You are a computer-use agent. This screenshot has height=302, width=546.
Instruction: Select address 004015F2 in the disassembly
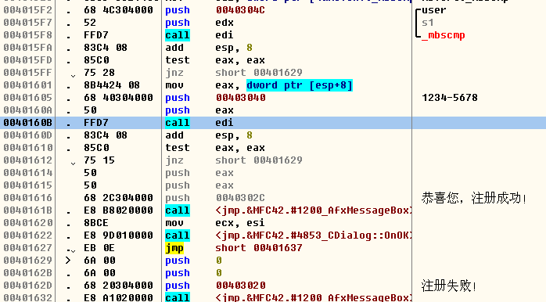click(27, 10)
